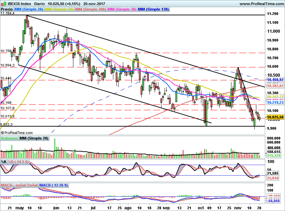This screenshot has width=285, height=211.
Task: Click the 10.013,9 horizontal level label
Action: point(8,116)
